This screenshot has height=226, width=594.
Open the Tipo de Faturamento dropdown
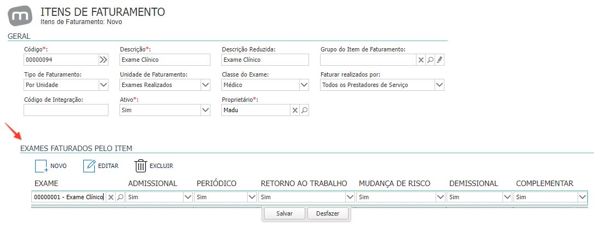click(x=104, y=85)
